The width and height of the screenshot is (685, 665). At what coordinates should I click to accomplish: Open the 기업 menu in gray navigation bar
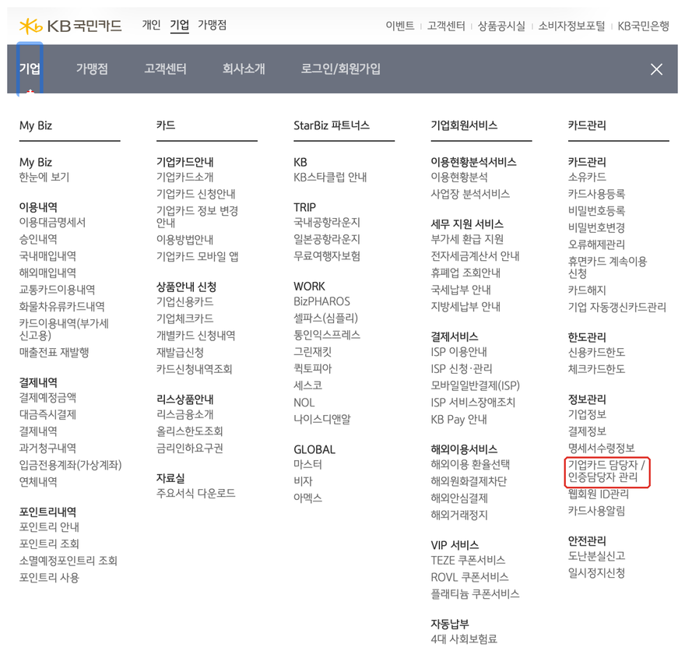point(30,69)
